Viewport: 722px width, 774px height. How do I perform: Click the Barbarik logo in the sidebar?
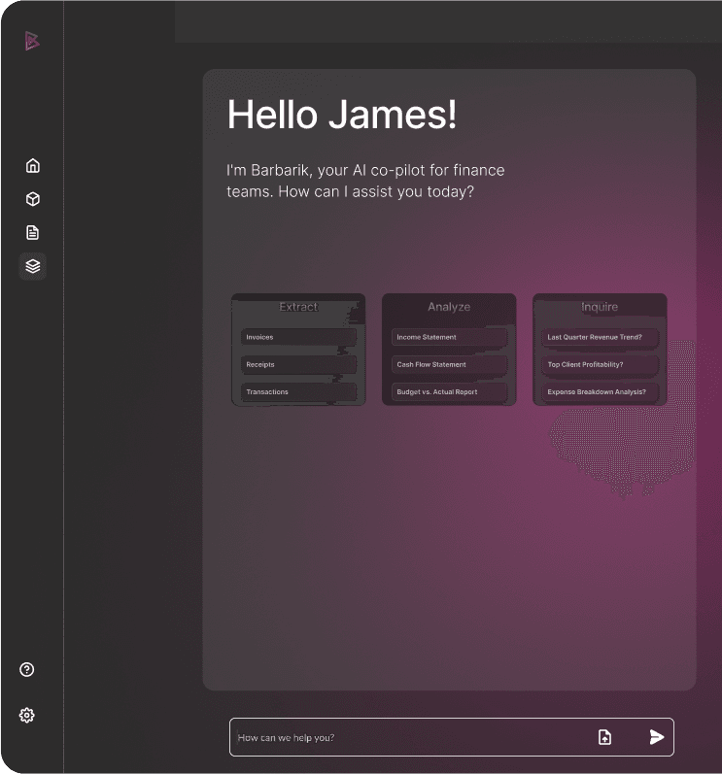coord(32,41)
